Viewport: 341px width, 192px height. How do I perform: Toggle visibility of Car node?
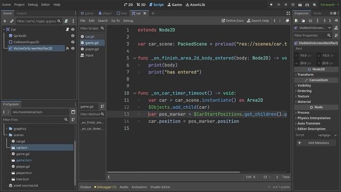(x=73, y=29)
